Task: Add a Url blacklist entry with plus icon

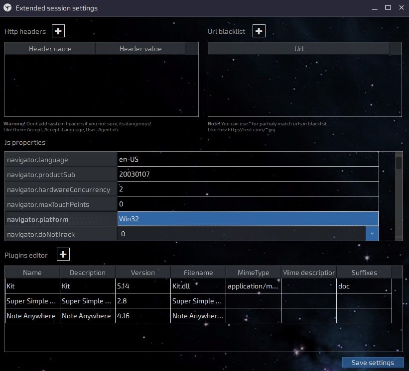Action: click(x=259, y=31)
